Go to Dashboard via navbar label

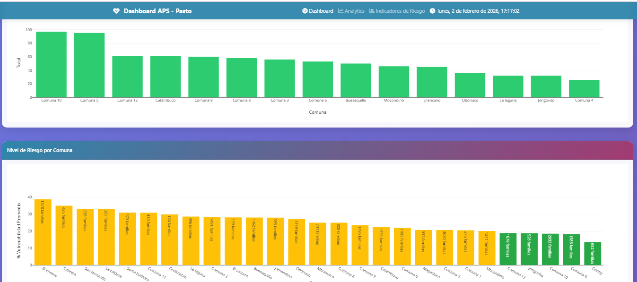[321, 11]
